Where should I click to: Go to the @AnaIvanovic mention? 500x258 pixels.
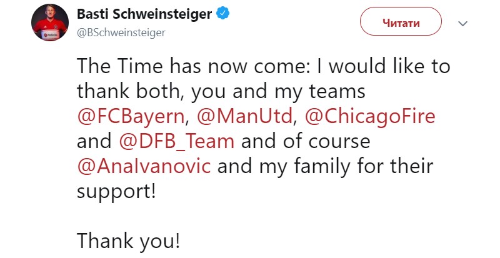pos(143,167)
